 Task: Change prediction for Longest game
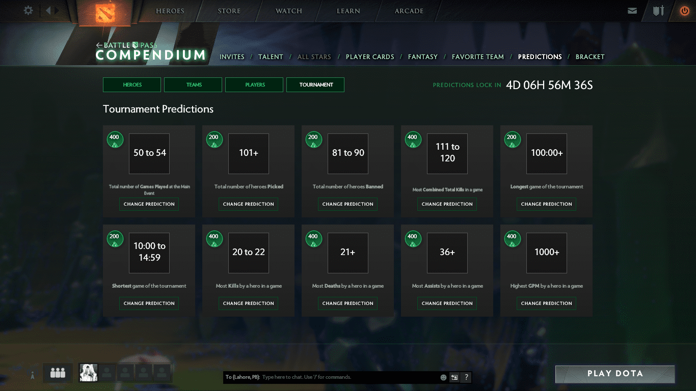click(x=546, y=204)
